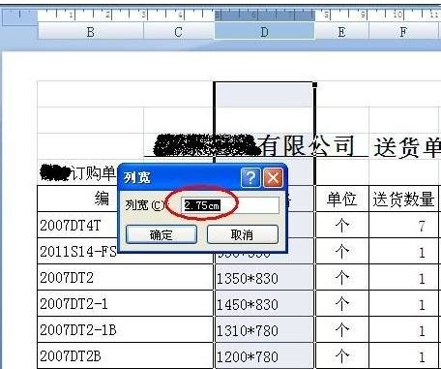Click the 个 unit cell in 2007DT4T row
Image resolution: width=441 pixels, height=369 pixels.
(x=341, y=226)
